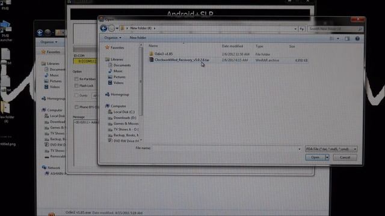Image resolution: width=385 pixels, height=216 pixels.
Task: Click the Network icon in Explorer sidebar
Action: pos(44,167)
